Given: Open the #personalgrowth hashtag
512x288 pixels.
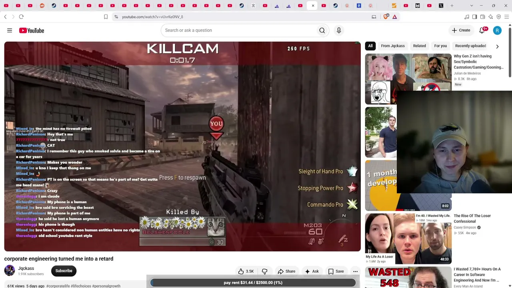Looking at the screenshot, I should [106, 286].
